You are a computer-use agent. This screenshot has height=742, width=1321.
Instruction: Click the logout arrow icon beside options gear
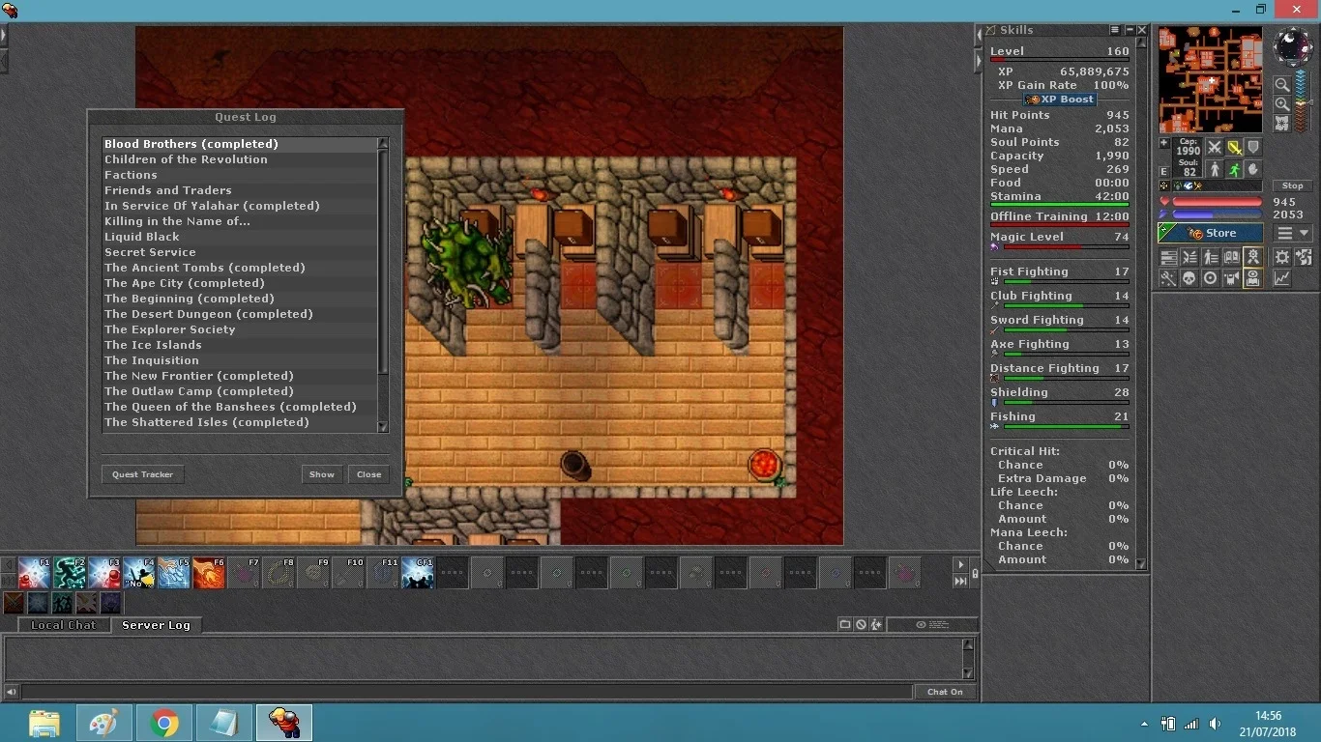pos(1304,257)
